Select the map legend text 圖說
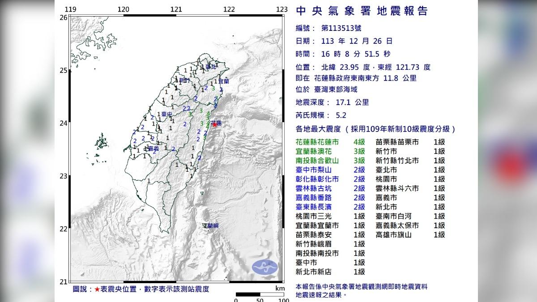 81,289
